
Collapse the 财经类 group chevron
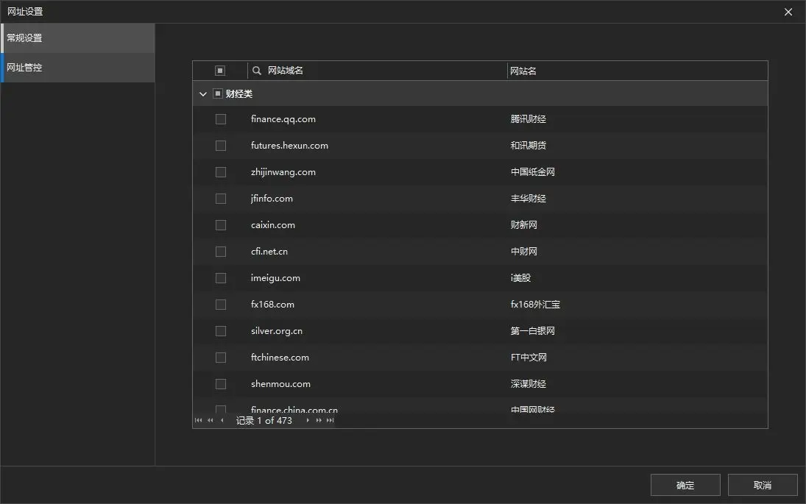point(203,94)
